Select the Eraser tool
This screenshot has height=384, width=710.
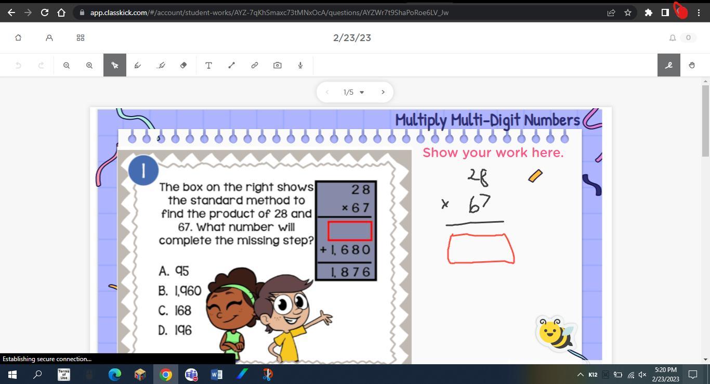(x=183, y=65)
